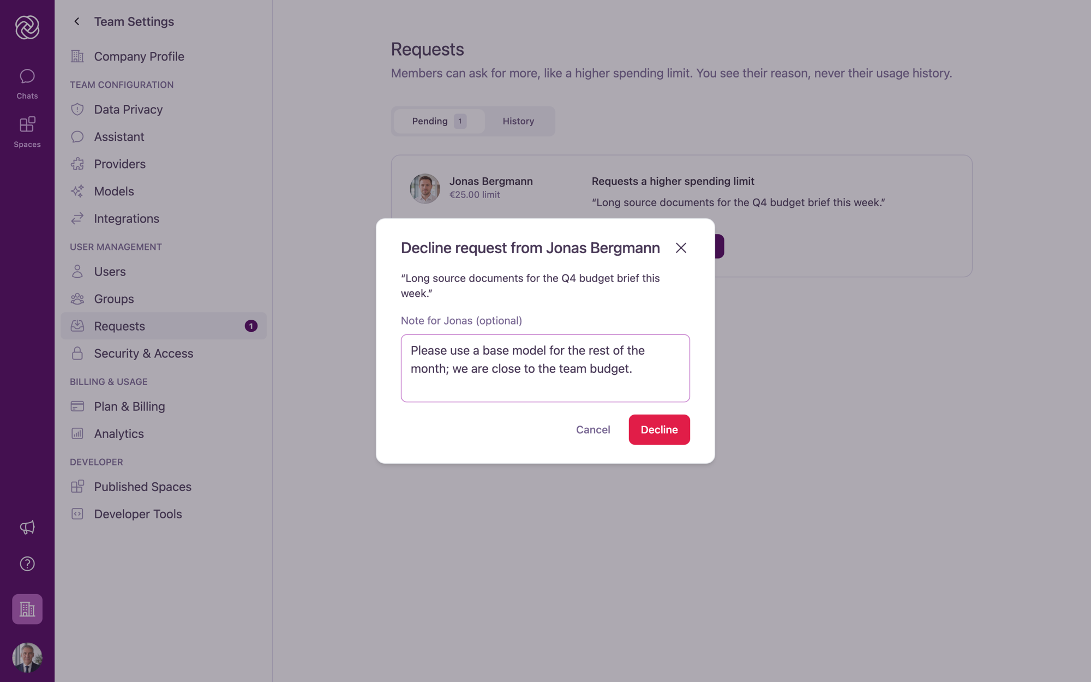Open Assistant configuration
Screen dimensions: 1091x682
pyautogui.click(x=164, y=136)
